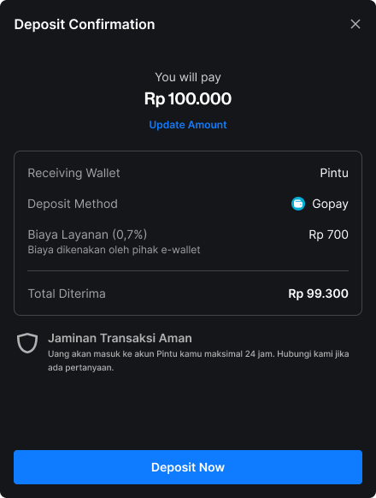Click the e-wallet fee explanation note
The image size is (376, 498).
pyautogui.click(x=114, y=250)
